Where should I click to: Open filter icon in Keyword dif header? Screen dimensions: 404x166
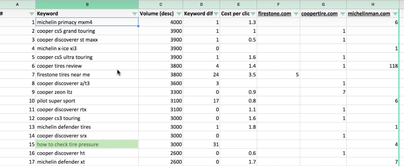point(216,14)
